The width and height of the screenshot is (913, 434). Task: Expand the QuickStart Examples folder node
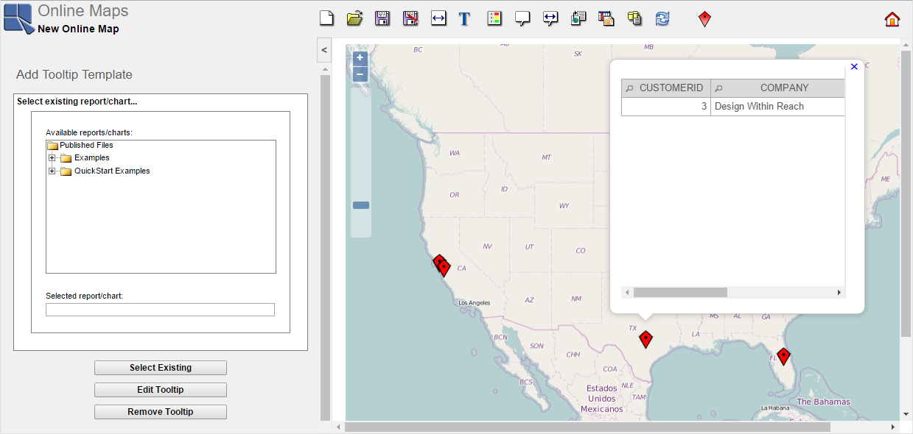tap(52, 171)
